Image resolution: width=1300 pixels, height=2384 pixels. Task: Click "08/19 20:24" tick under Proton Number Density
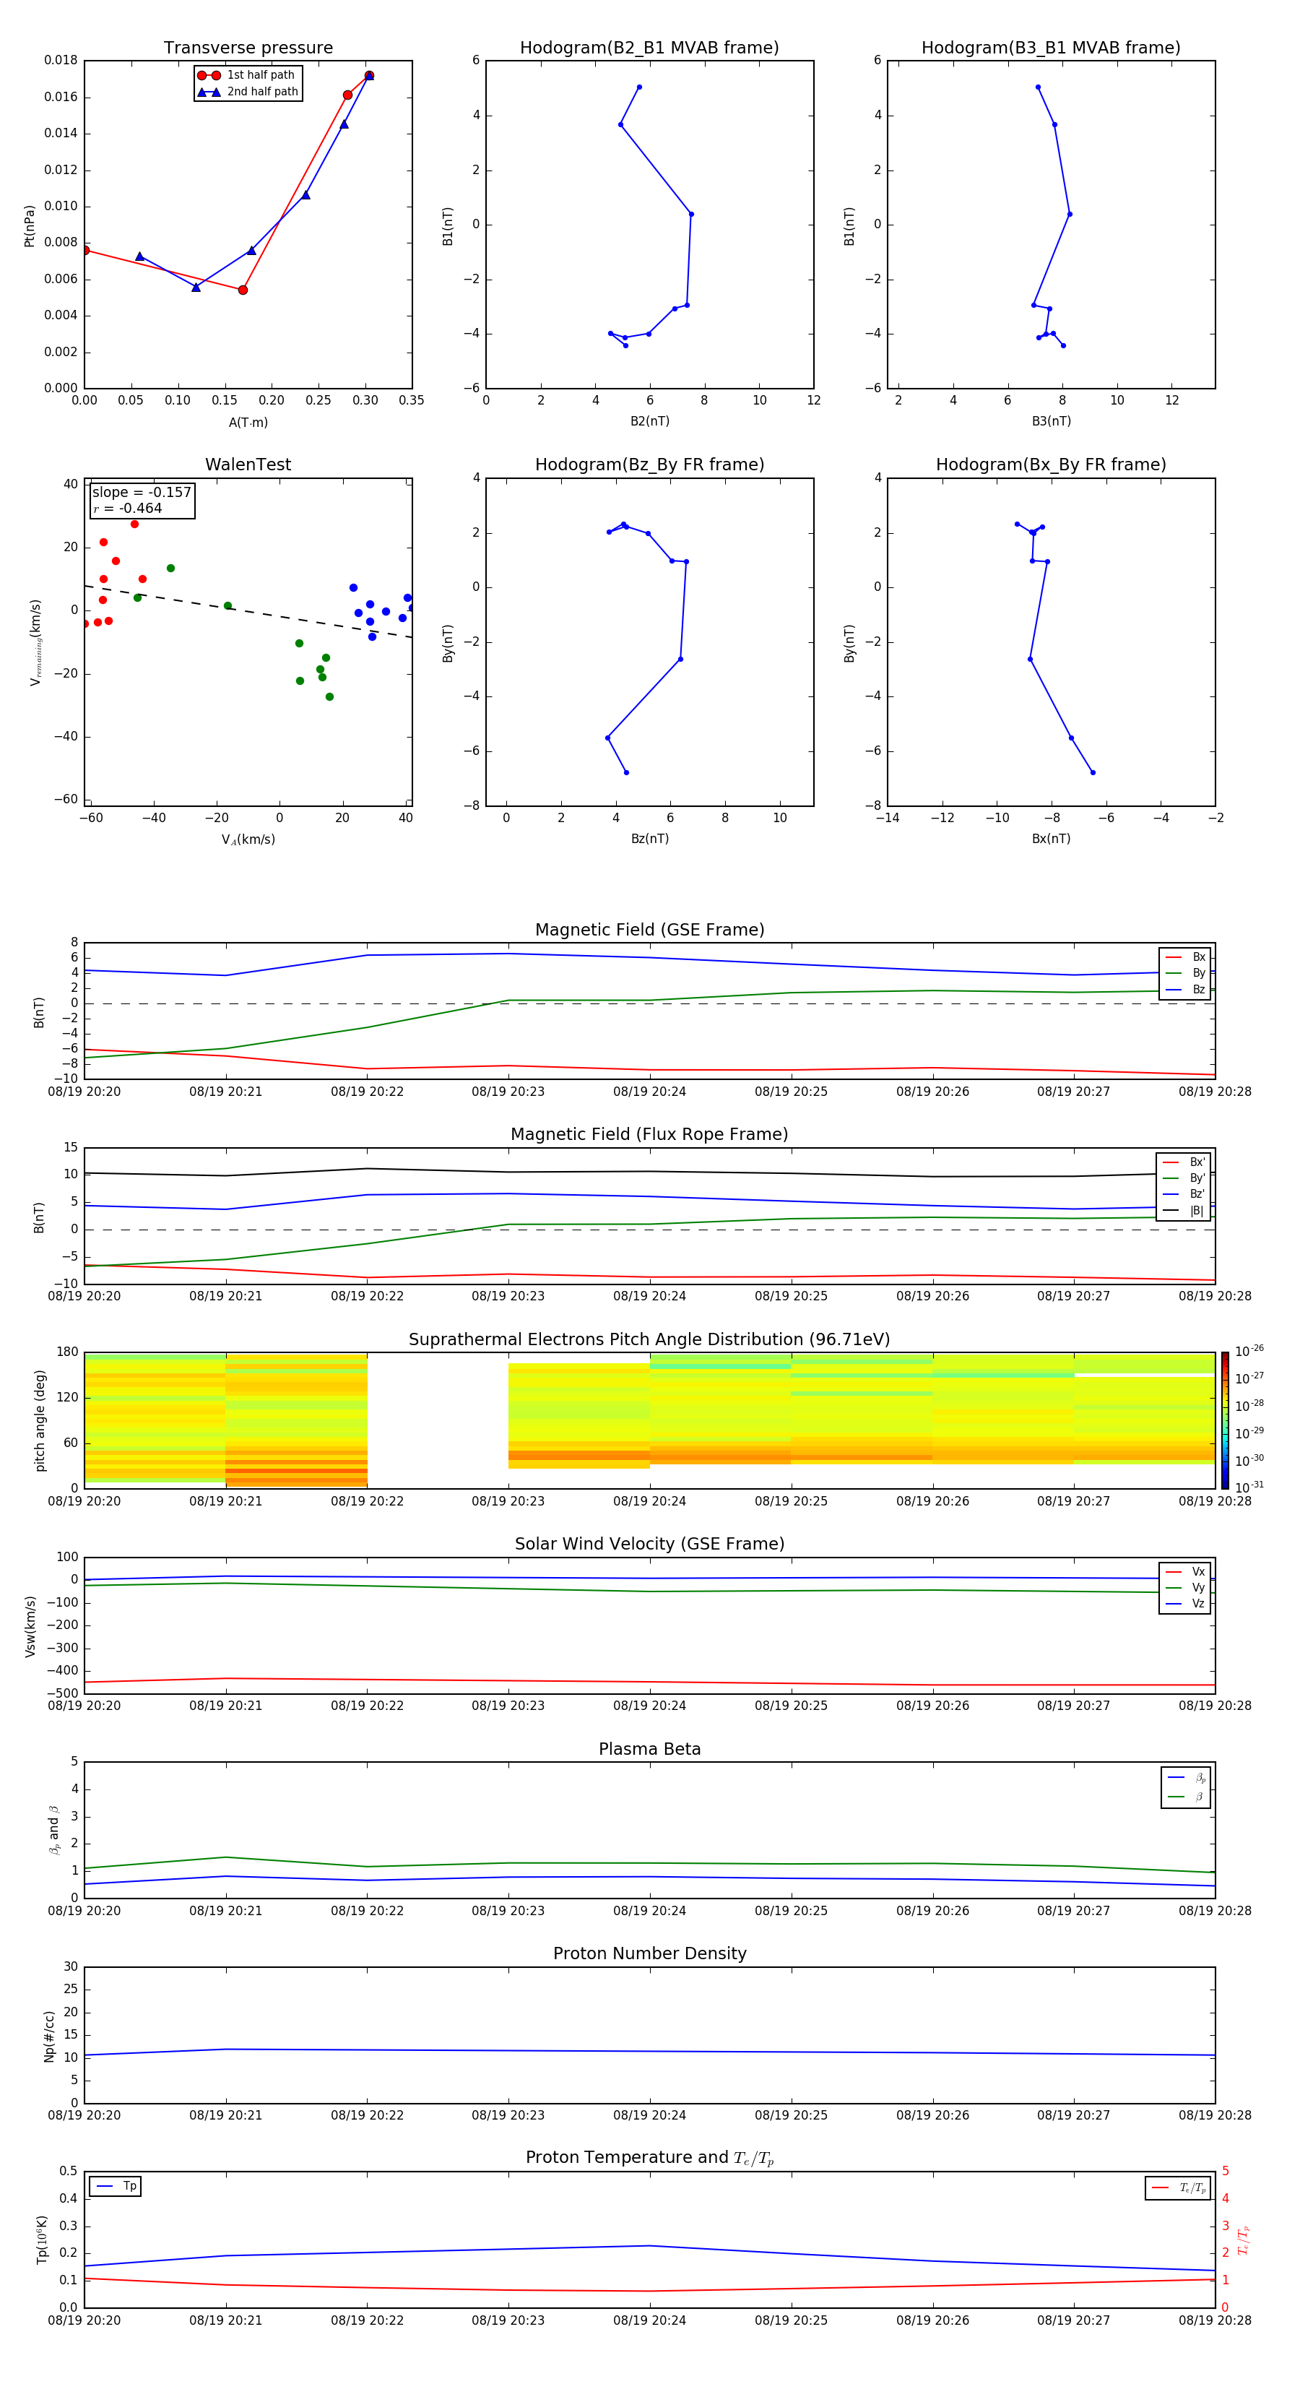[x=649, y=2115]
